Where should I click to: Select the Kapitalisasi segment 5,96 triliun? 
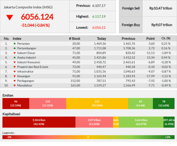tap(39, 122)
